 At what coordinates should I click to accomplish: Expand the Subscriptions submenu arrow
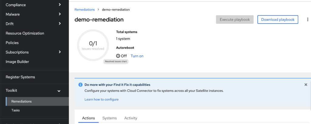(x=60, y=52)
